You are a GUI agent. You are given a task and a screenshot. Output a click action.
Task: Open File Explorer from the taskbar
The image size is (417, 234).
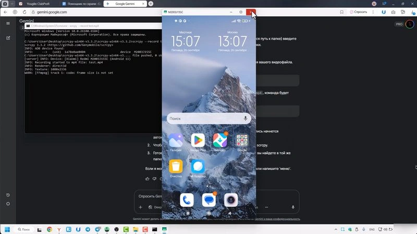[x=136, y=229]
